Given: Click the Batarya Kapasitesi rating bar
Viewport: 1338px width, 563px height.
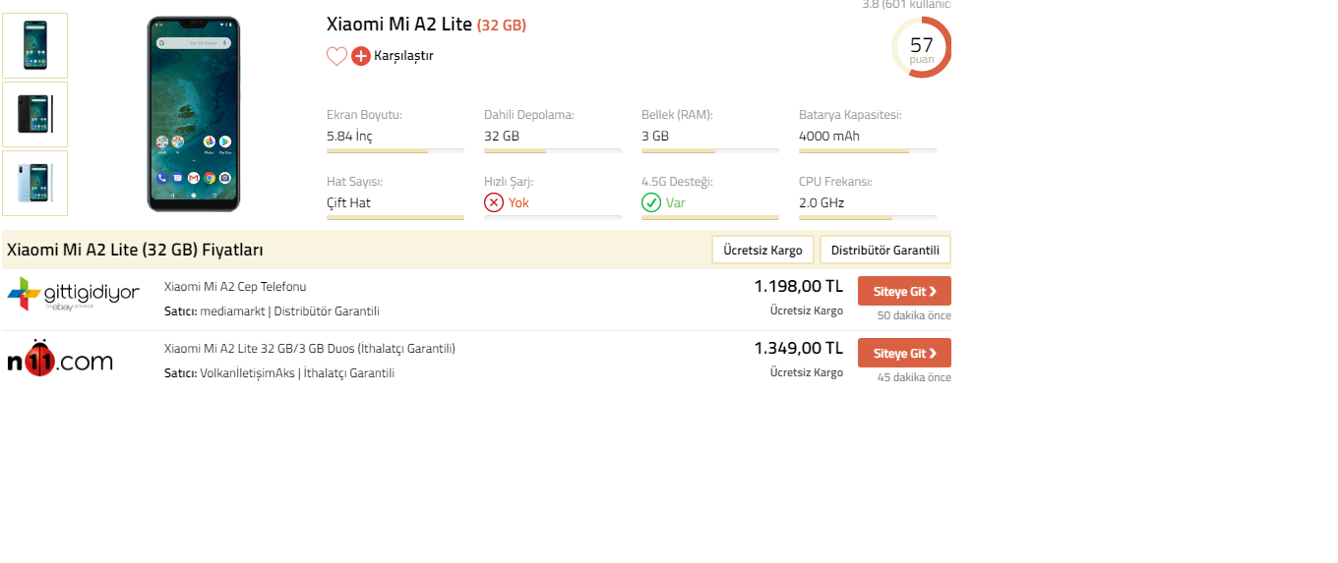Looking at the screenshot, I should (x=868, y=150).
